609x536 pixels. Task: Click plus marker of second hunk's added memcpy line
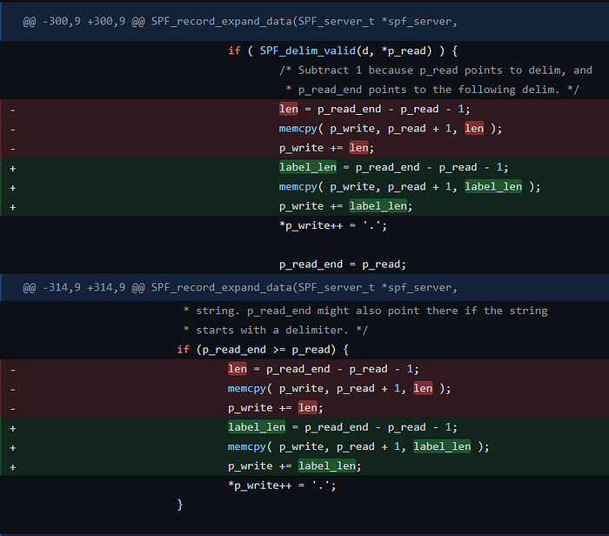[12, 446]
